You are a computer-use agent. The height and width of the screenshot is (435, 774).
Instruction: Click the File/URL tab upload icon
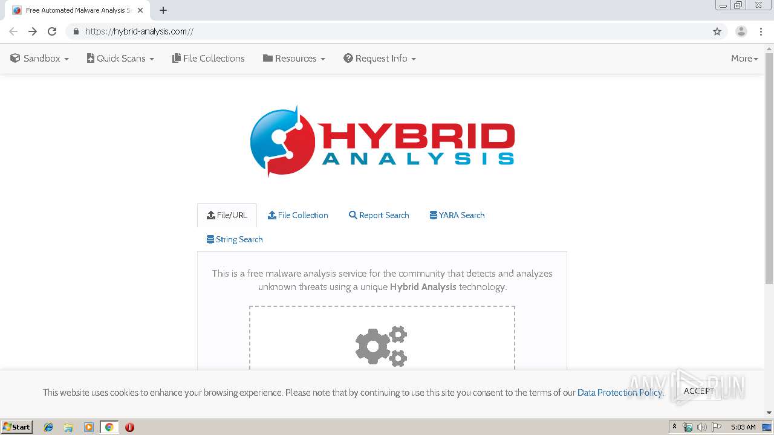pyautogui.click(x=211, y=215)
